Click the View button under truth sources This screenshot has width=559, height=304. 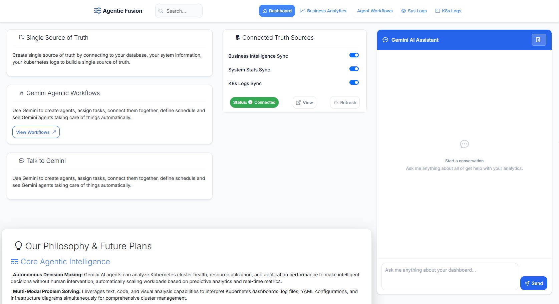click(x=304, y=102)
